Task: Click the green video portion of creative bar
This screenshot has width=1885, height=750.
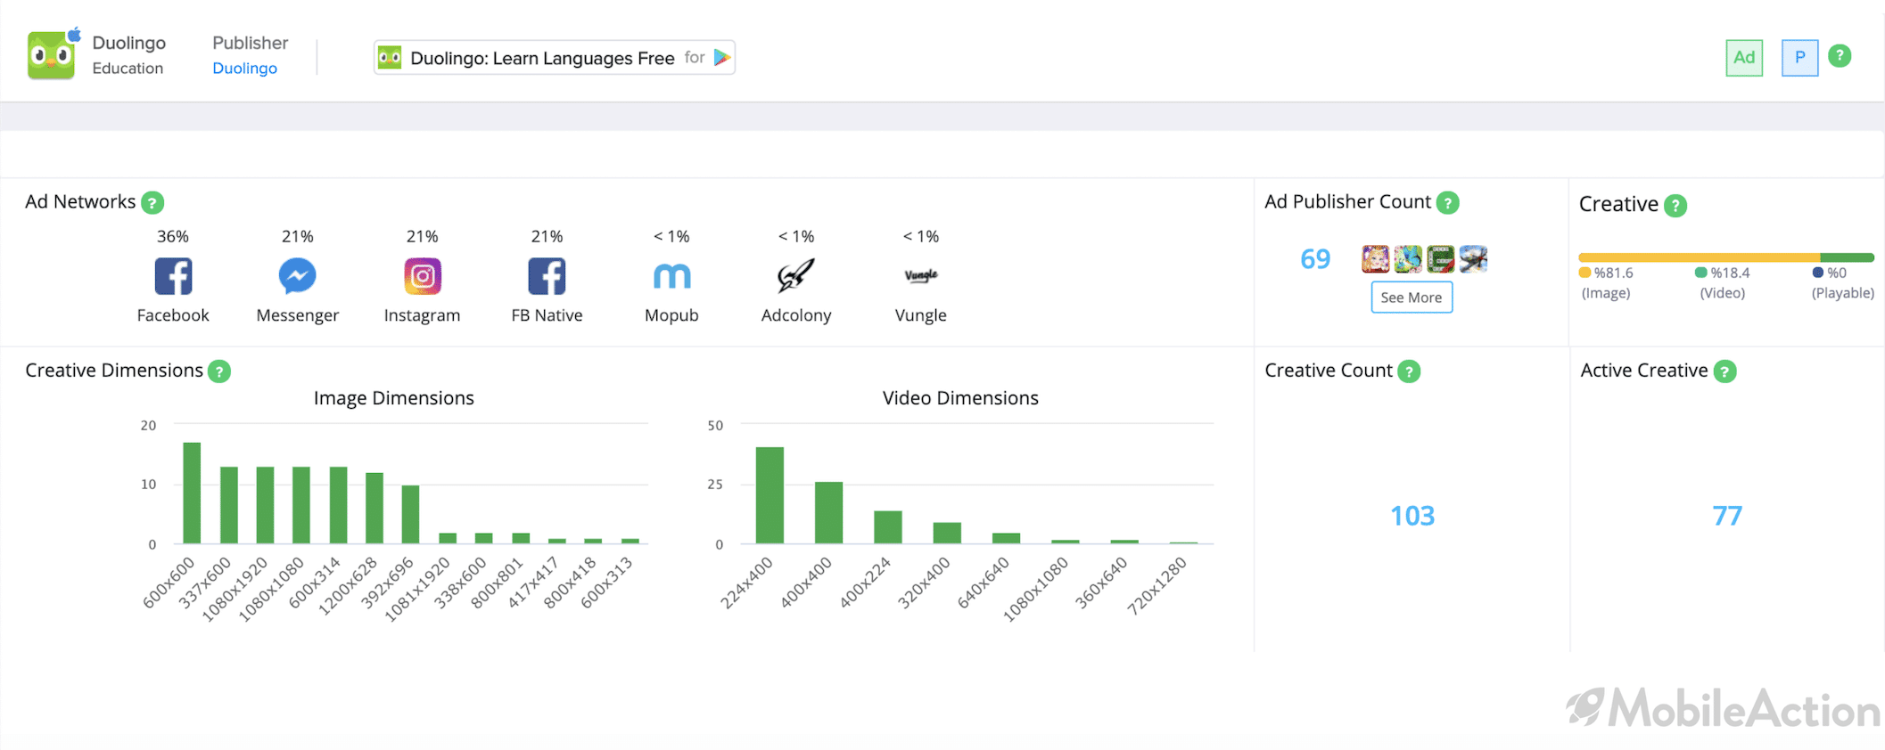Action: tap(1847, 257)
